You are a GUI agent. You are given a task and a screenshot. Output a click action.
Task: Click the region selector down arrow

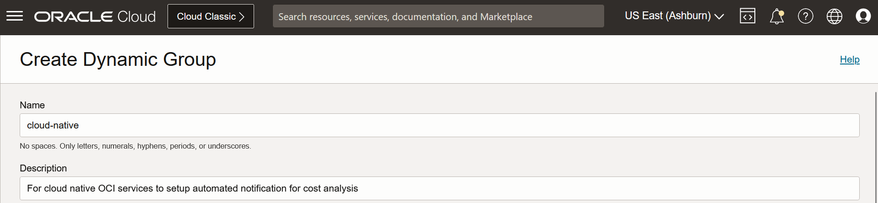click(719, 16)
